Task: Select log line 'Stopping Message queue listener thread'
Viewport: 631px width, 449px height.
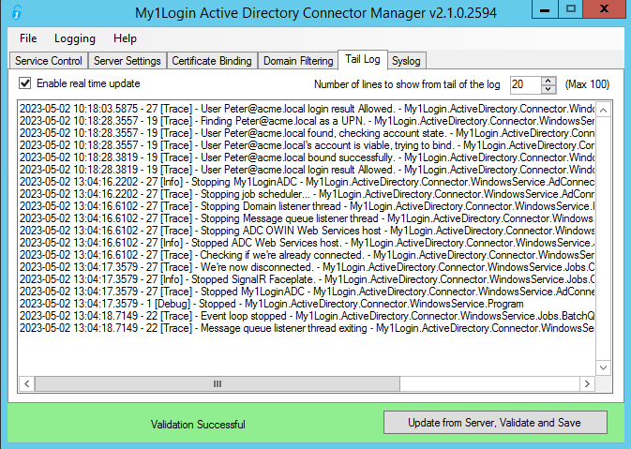Action: (307, 218)
